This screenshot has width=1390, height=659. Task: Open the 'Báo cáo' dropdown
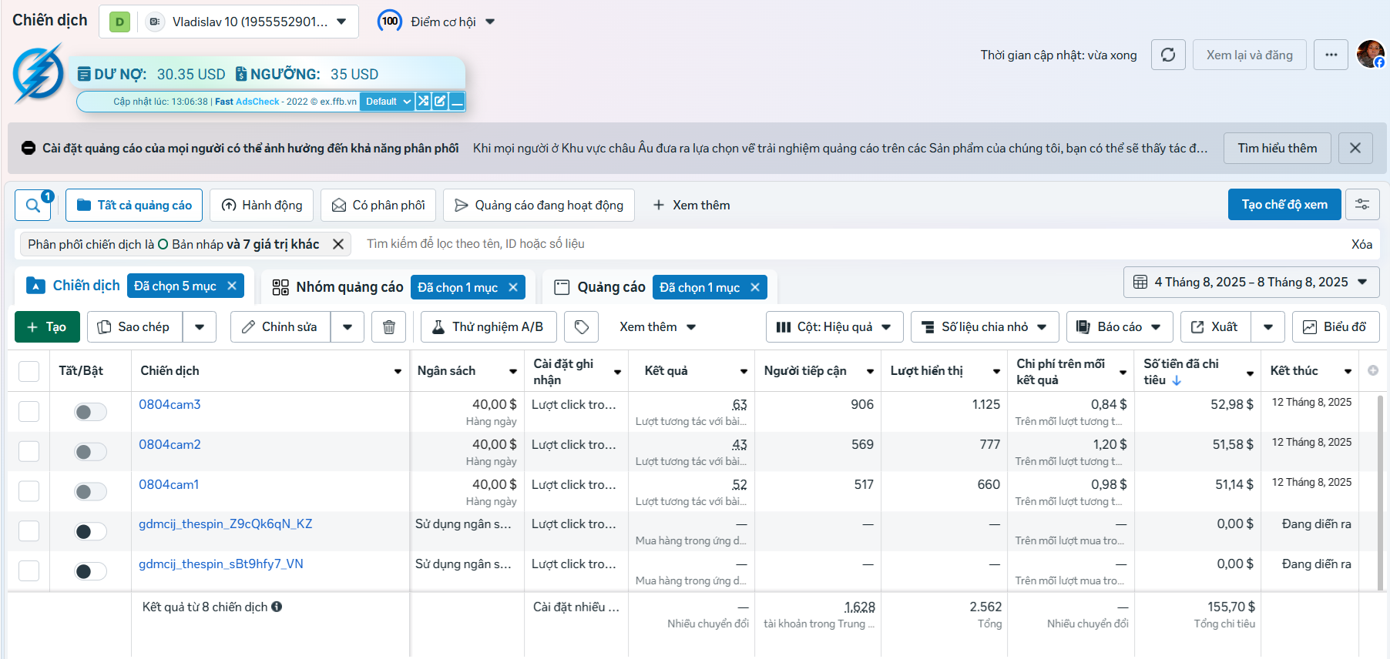pos(1120,327)
